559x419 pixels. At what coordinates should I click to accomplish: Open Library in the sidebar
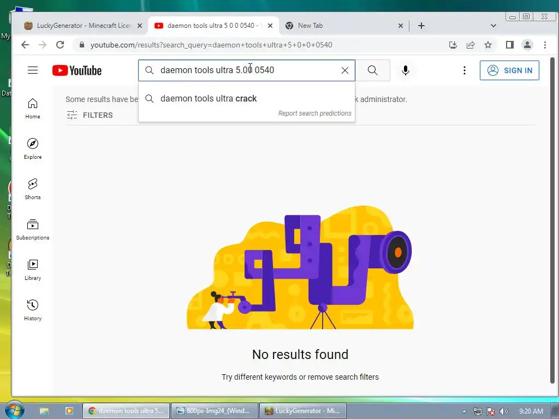(x=32, y=270)
